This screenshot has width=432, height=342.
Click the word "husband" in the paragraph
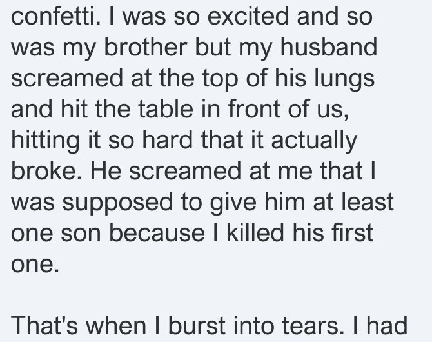click(329, 47)
